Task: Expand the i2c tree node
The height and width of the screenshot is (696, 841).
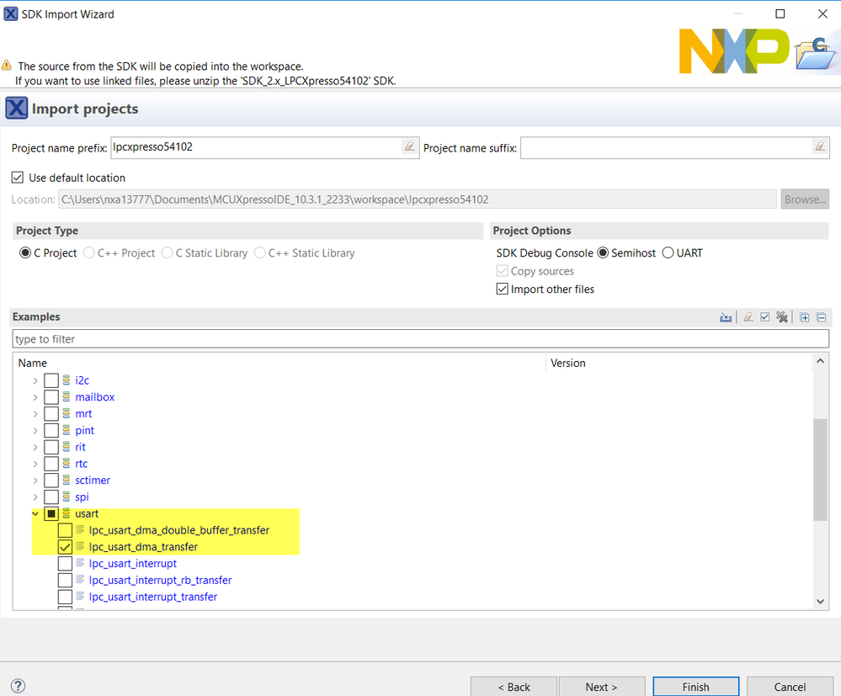Action: pos(35,380)
